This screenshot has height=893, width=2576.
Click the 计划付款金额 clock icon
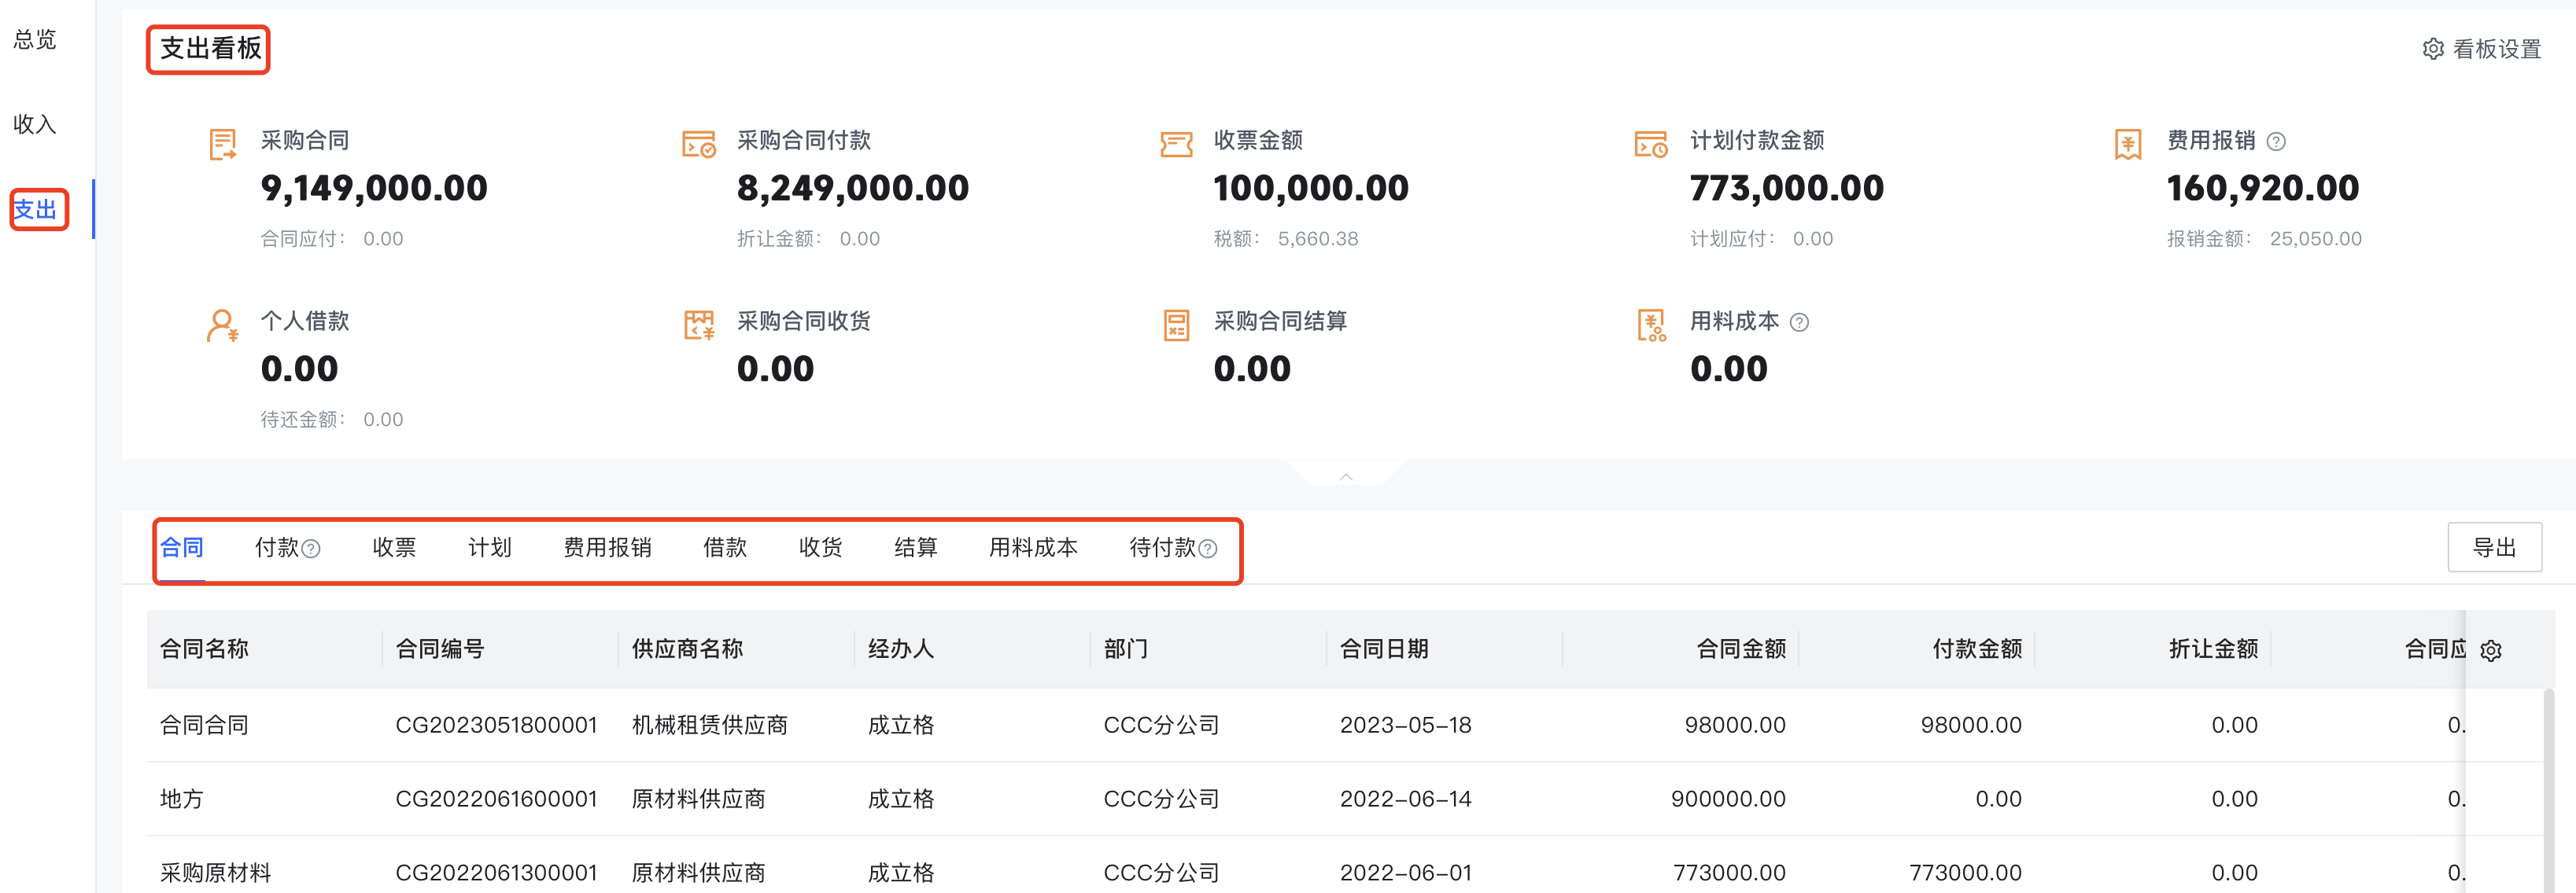1651,144
